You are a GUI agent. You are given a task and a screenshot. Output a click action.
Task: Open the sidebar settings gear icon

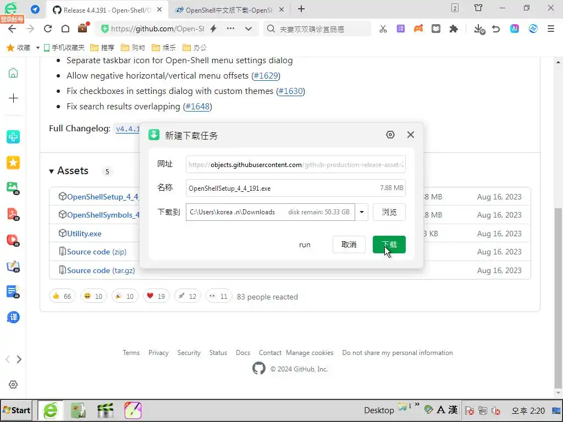point(13,384)
